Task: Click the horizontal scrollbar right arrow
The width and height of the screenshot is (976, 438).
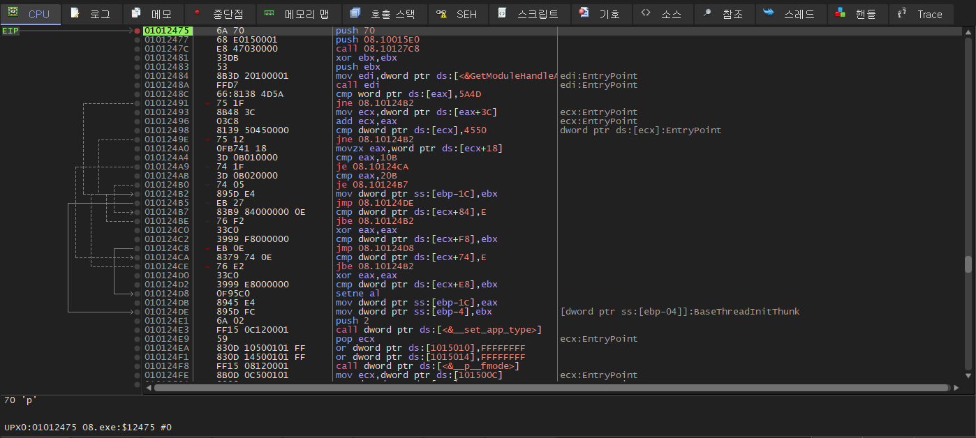Action: tap(956, 387)
